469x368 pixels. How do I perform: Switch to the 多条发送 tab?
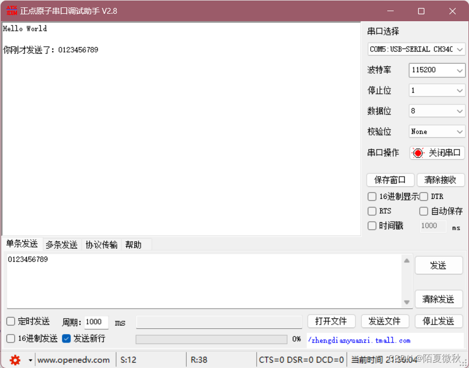pyautogui.click(x=61, y=244)
